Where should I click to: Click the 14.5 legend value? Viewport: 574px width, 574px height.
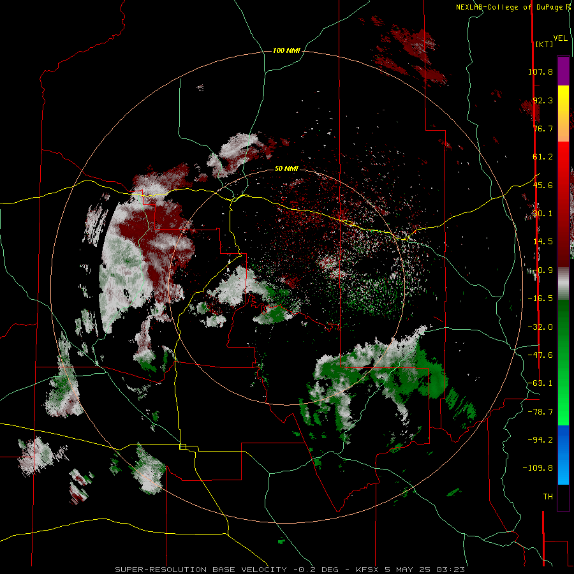click(543, 242)
